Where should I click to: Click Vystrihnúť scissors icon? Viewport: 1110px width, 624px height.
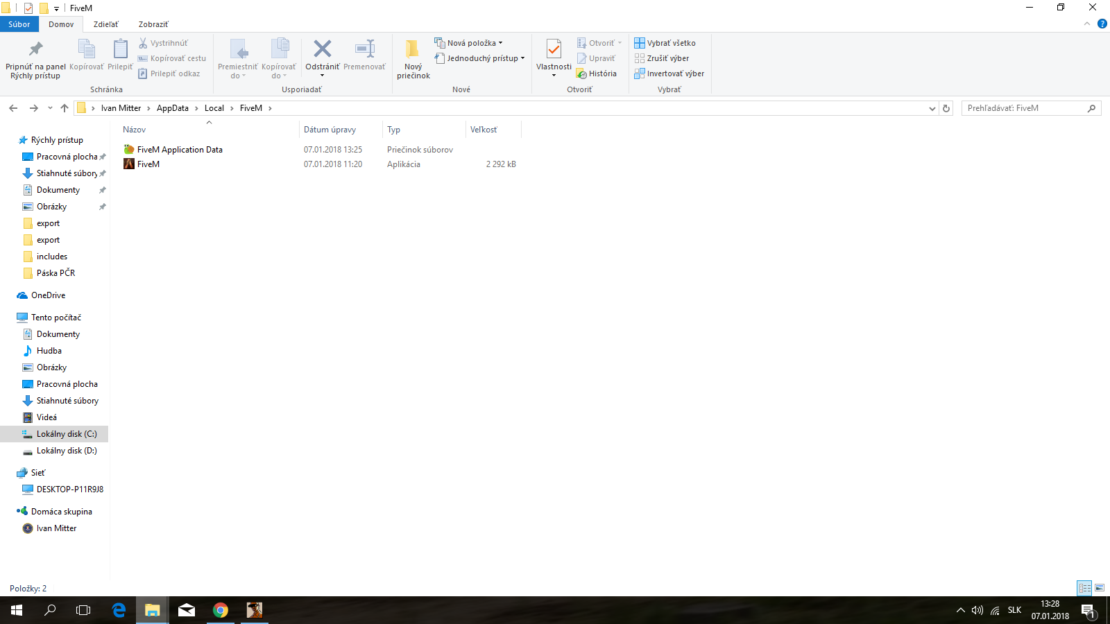[143, 43]
